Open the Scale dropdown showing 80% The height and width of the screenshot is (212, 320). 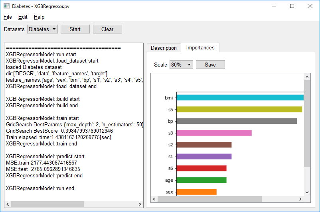(181, 65)
